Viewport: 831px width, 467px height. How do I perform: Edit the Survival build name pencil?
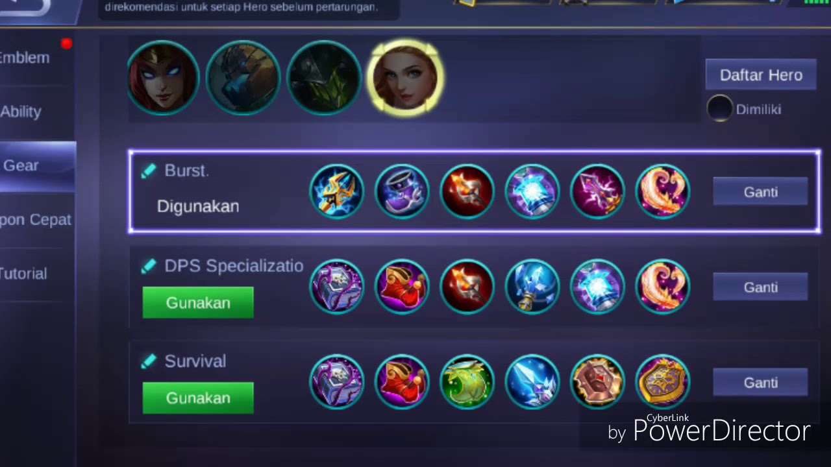[149, 361]
